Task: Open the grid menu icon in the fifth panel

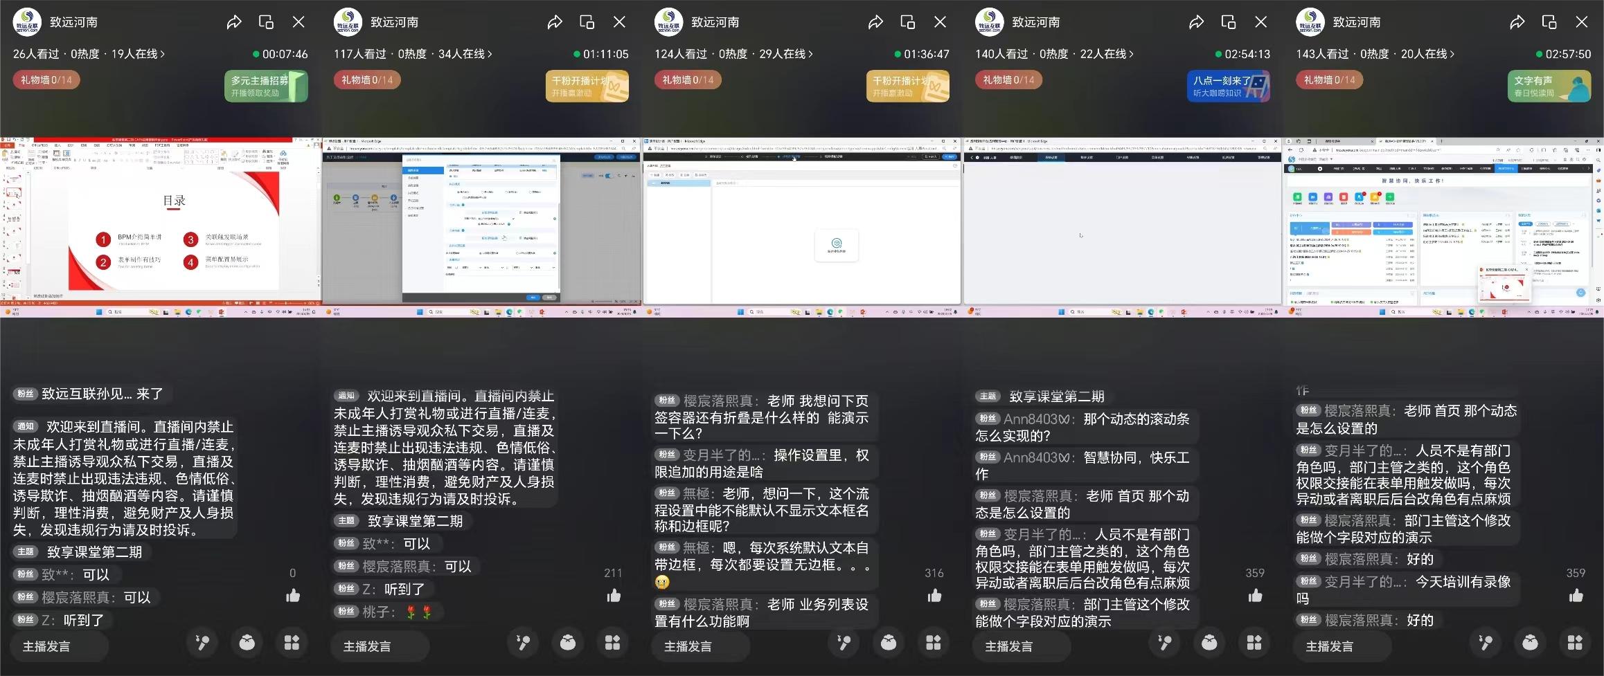Action: (1575, 643)
